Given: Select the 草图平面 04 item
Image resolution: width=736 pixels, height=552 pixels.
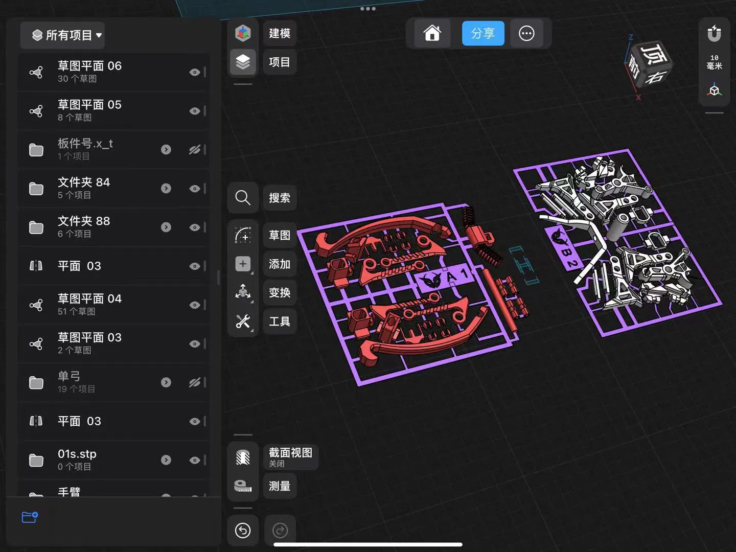Looking at the screenshot, I should tap(113, 305).
